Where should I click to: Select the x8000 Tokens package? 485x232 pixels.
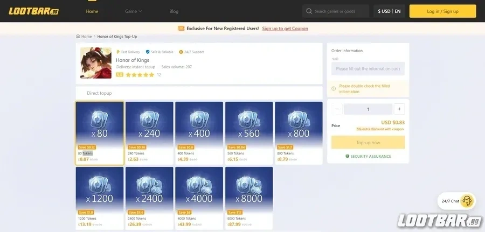click(x=249, y=198)
